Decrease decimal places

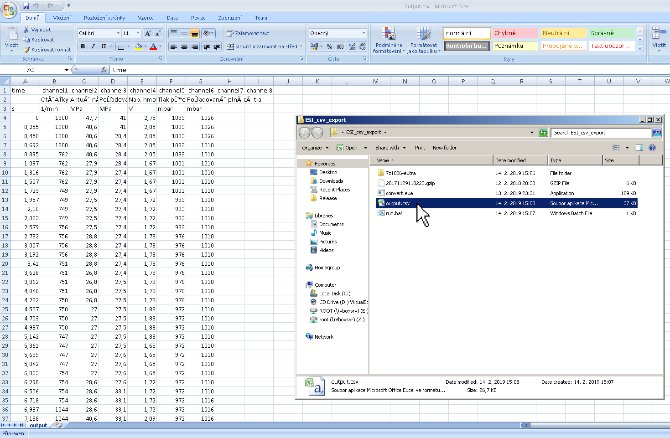[362, 46]
